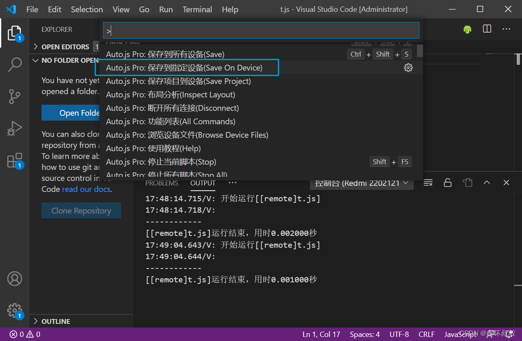Click output line '17:49:04.644/V:'
Image resolution: width=522 pixels, height=341 pixels.
point(180,256)
